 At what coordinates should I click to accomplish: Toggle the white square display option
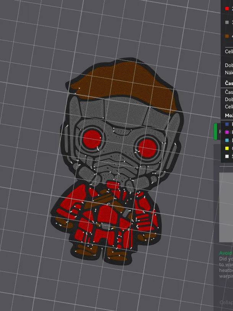[227, 156]
